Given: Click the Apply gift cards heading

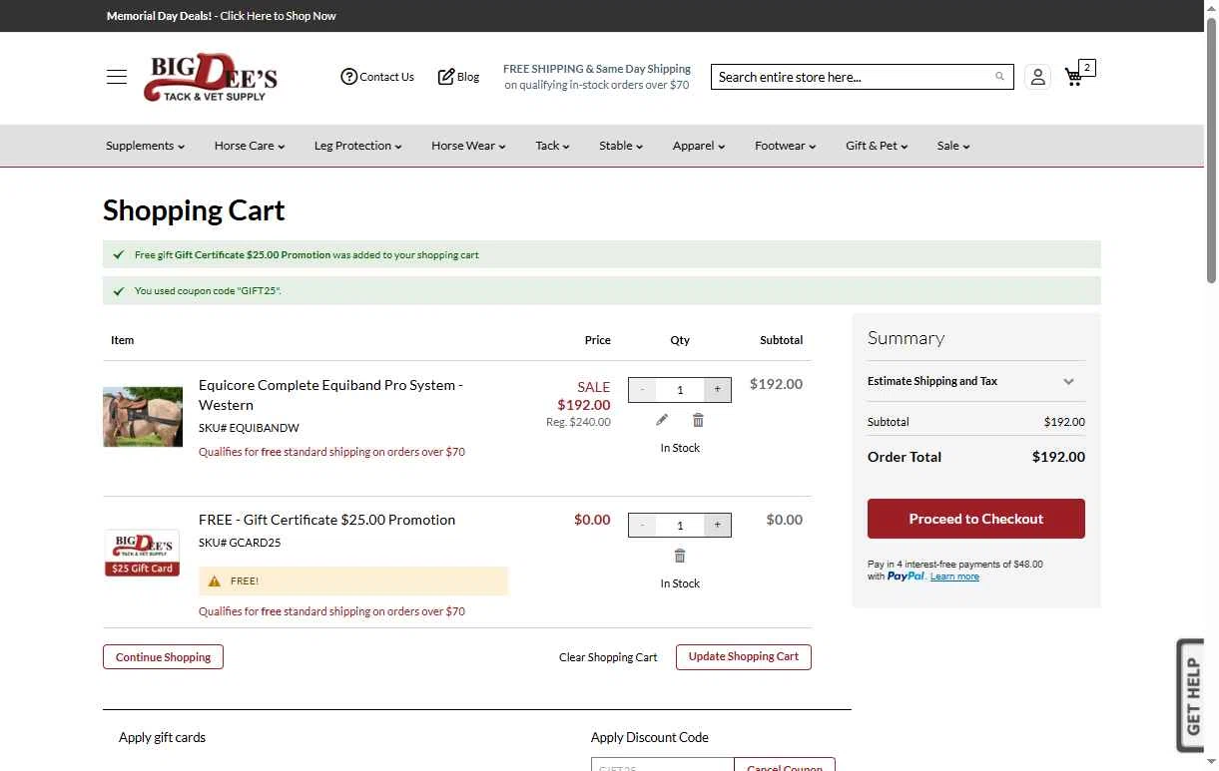Looking at the screenshot, I should pyautogui.click(x=162, y=737).
